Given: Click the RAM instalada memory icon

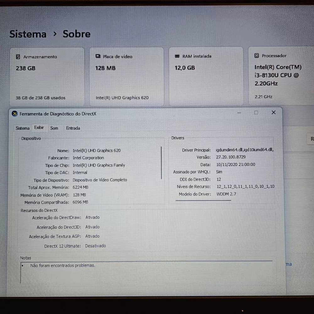Looking at the screenshot, I should pyautogui.click(x=177, y=56).
